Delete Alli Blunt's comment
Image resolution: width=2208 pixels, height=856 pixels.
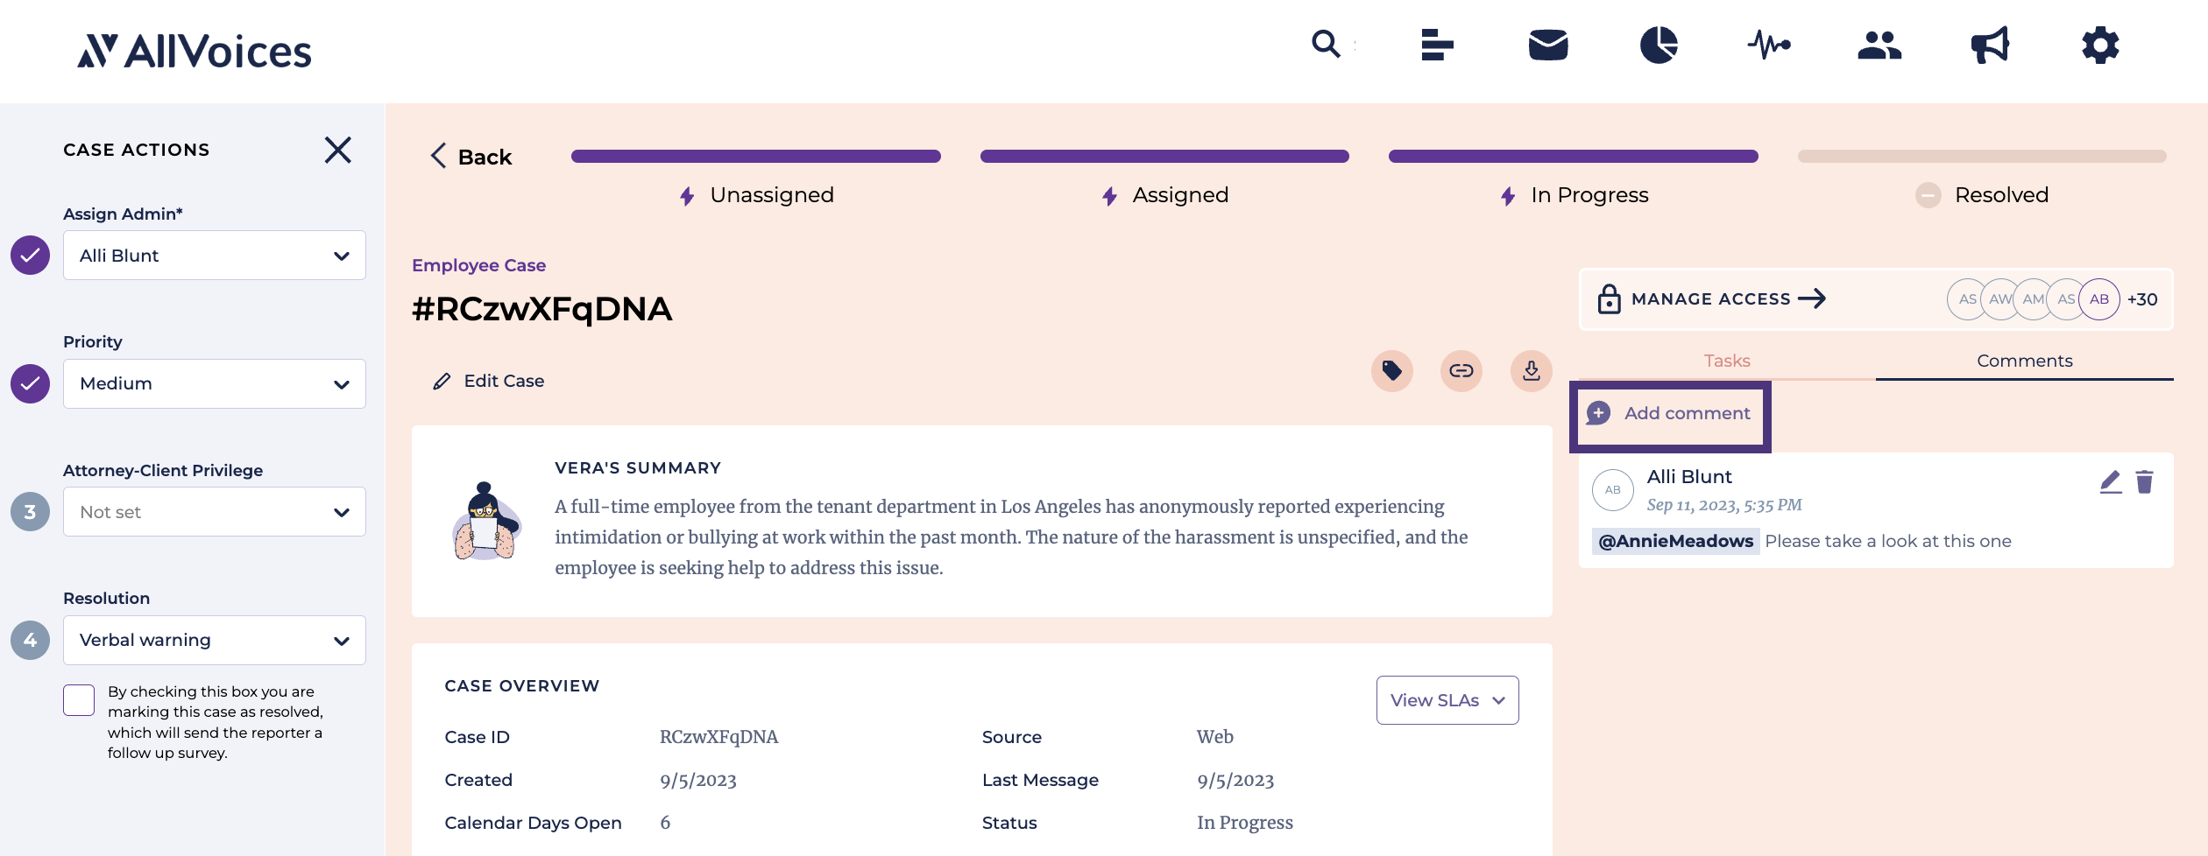tap(2144, 481)
